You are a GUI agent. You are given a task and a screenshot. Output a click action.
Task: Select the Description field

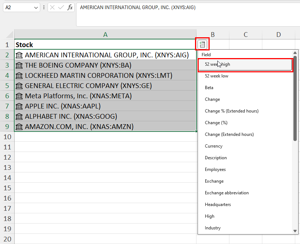coord(245,158)
